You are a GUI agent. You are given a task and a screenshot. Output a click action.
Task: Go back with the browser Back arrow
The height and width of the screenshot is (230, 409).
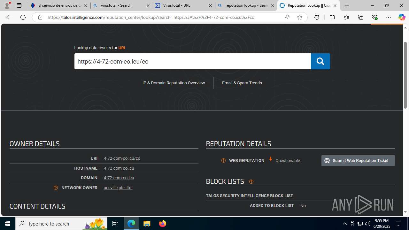(x=9, y=17)
